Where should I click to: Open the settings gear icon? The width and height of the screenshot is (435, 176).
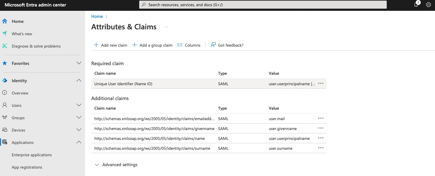[429, 5]
